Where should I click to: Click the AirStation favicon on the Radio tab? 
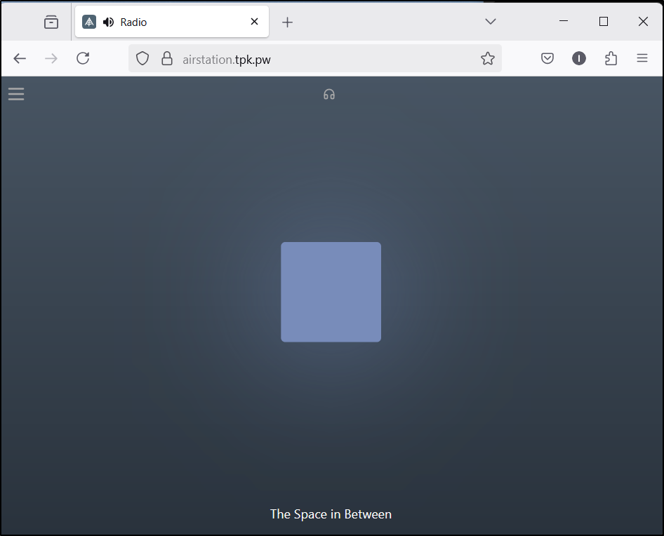89,22
